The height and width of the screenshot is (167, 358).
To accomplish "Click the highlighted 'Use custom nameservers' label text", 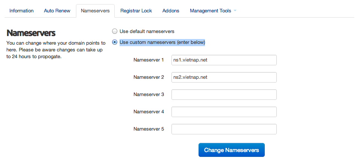I will click(x=162, y=42).
